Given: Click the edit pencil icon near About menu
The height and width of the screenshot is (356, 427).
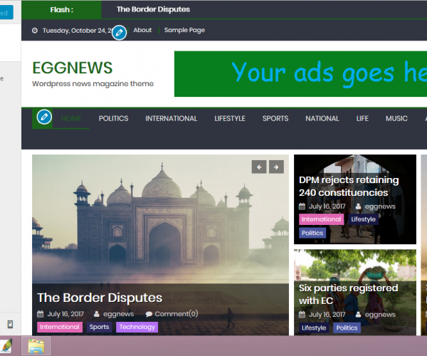Looking at the screenshot, I should pos(120,32).
